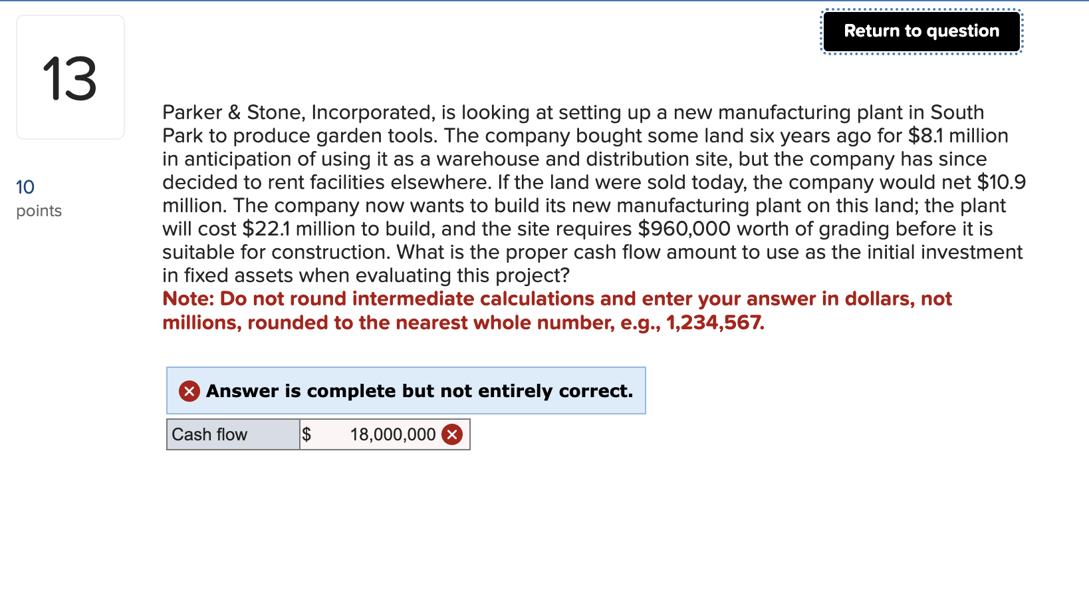This screenshot has width=1089, height=608.
Task: Select the dollar sign symbol in the answer field
Action: (307, 434)
